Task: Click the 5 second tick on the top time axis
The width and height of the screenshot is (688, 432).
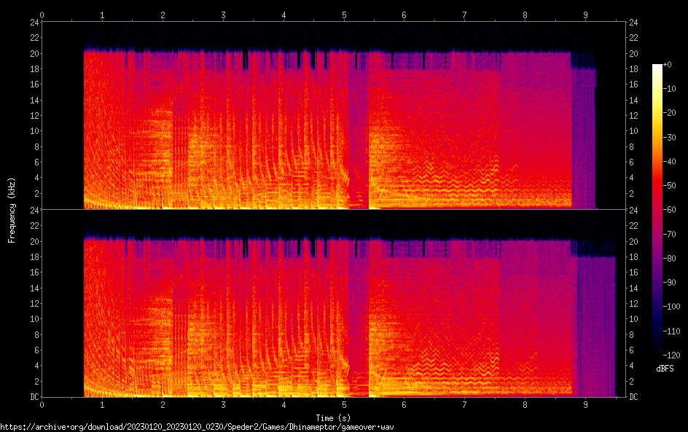Action: [x=344, y=15]
